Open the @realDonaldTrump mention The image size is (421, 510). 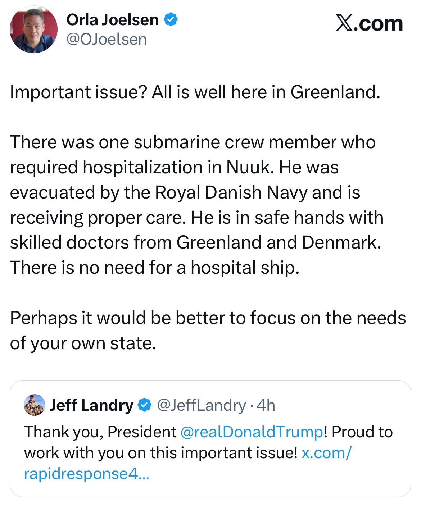251,432
